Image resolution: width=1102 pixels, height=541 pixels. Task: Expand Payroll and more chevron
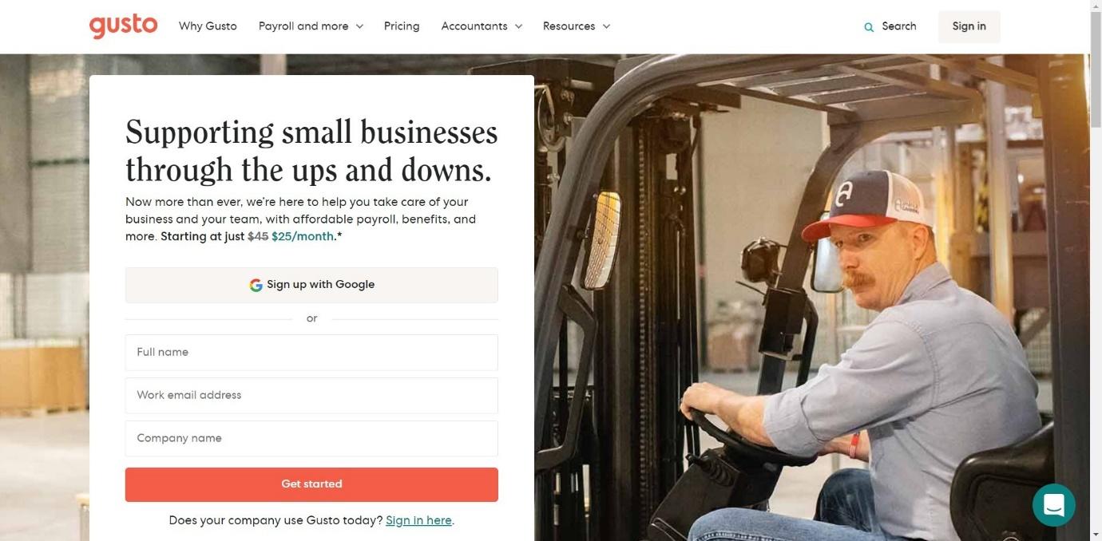pyautogui.click(x=359, y=26)
